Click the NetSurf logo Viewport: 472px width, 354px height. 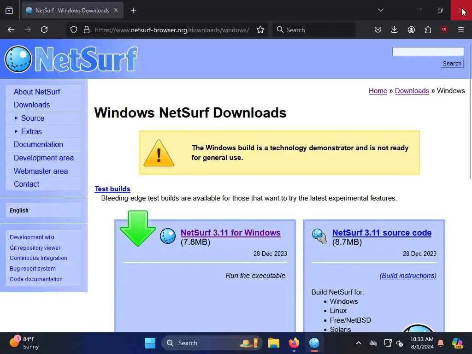point(71,59)
